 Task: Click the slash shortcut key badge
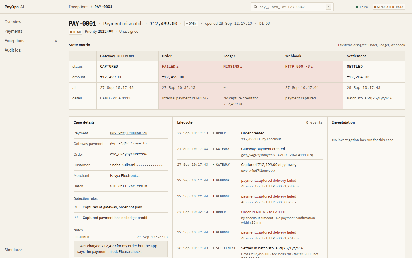coord(328,7)
